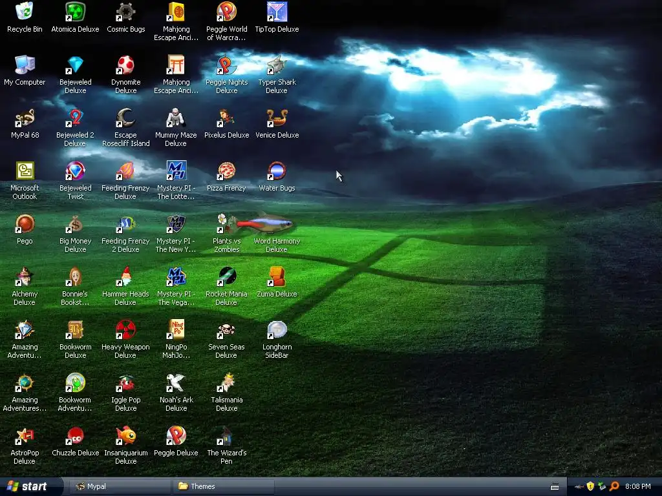This screenshot has height=496, width=662.
Task: Select the Dynomite Deluxe egg icon
Action: (x=126, y=65)
